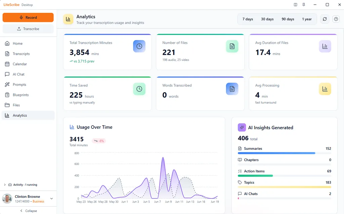
Task: Click the Time Saved clock icon
Action: [x=139, y=89]
